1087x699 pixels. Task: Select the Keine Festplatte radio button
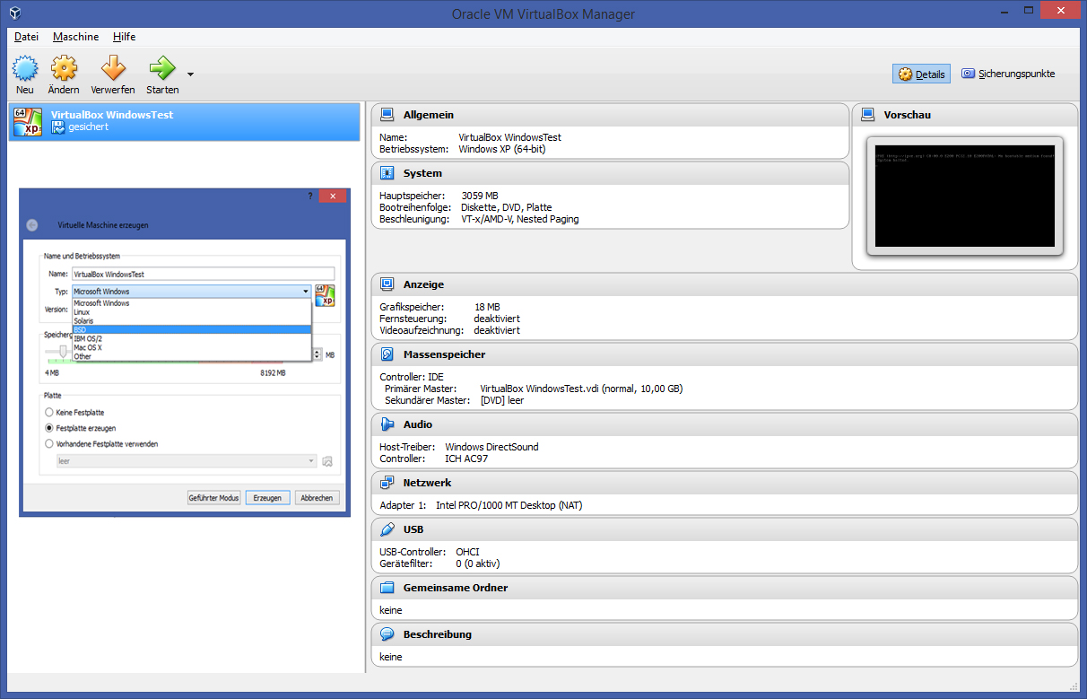[x=49, y=412]
